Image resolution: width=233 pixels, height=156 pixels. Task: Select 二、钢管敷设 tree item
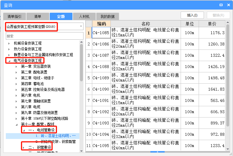40,147
